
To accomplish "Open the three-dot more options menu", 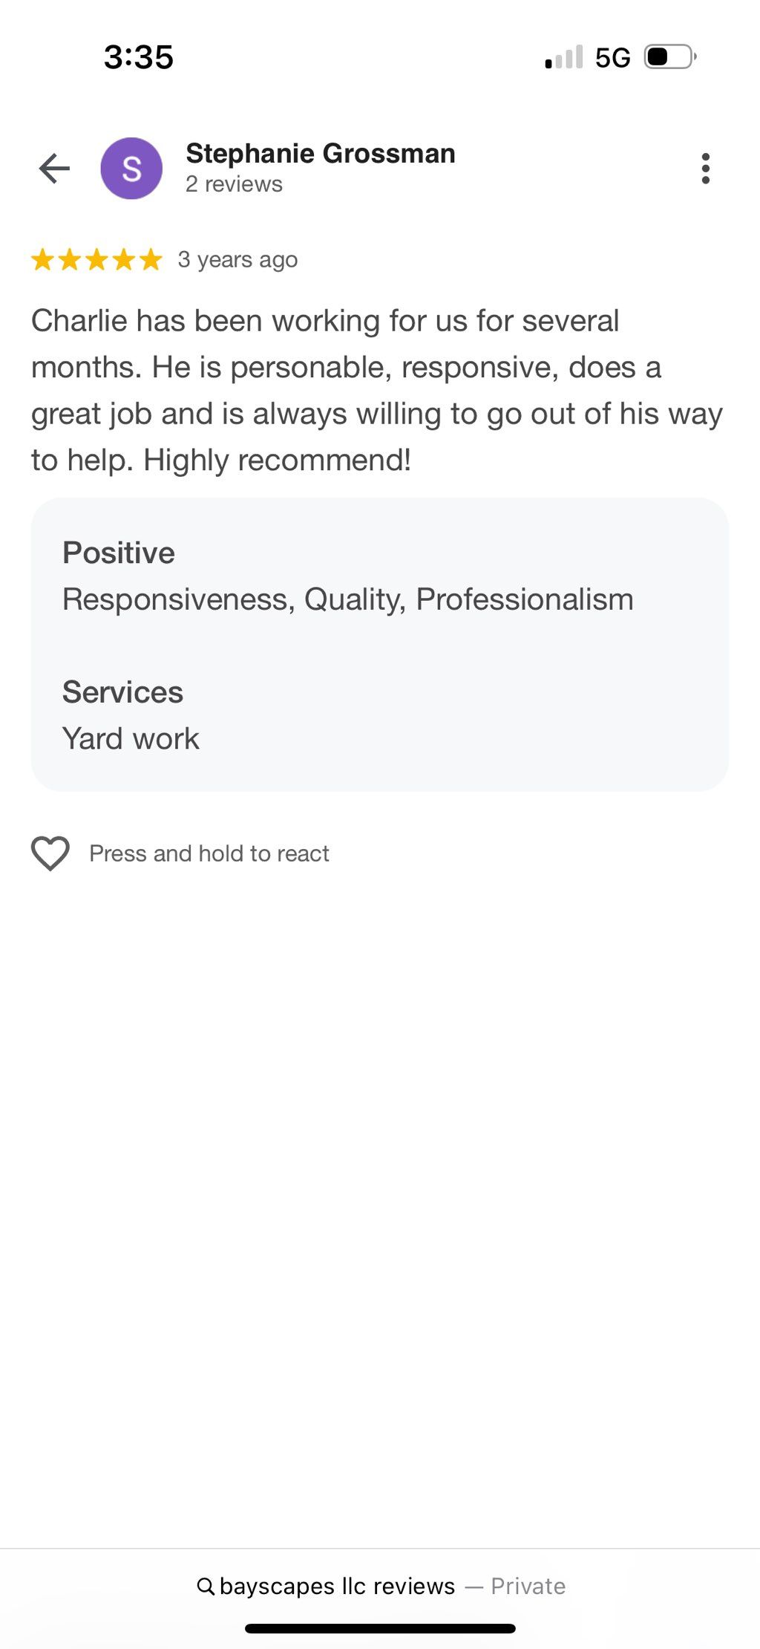I will click(x=705, y=169).
